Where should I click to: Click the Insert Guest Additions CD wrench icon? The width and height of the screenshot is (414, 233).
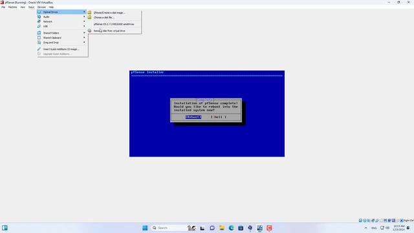pos(39,49)
